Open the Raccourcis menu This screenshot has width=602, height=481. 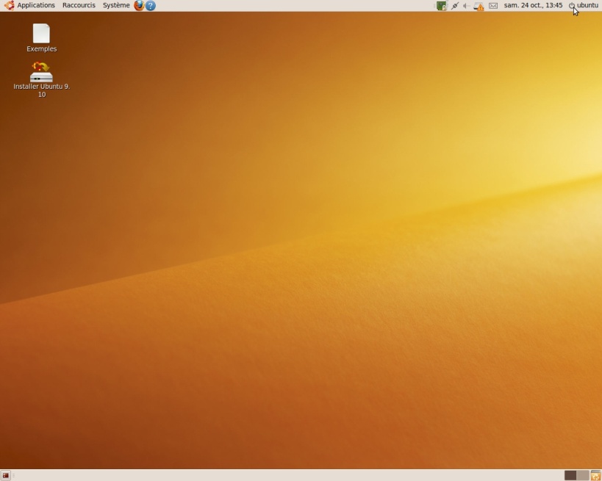[x=79, y=5]
